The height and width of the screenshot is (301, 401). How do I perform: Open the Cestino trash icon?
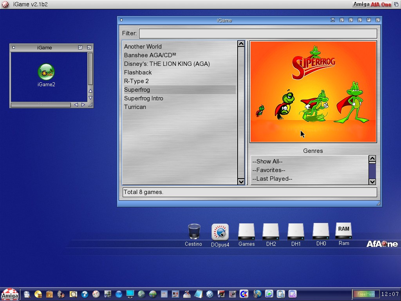[x=194, y=232]
